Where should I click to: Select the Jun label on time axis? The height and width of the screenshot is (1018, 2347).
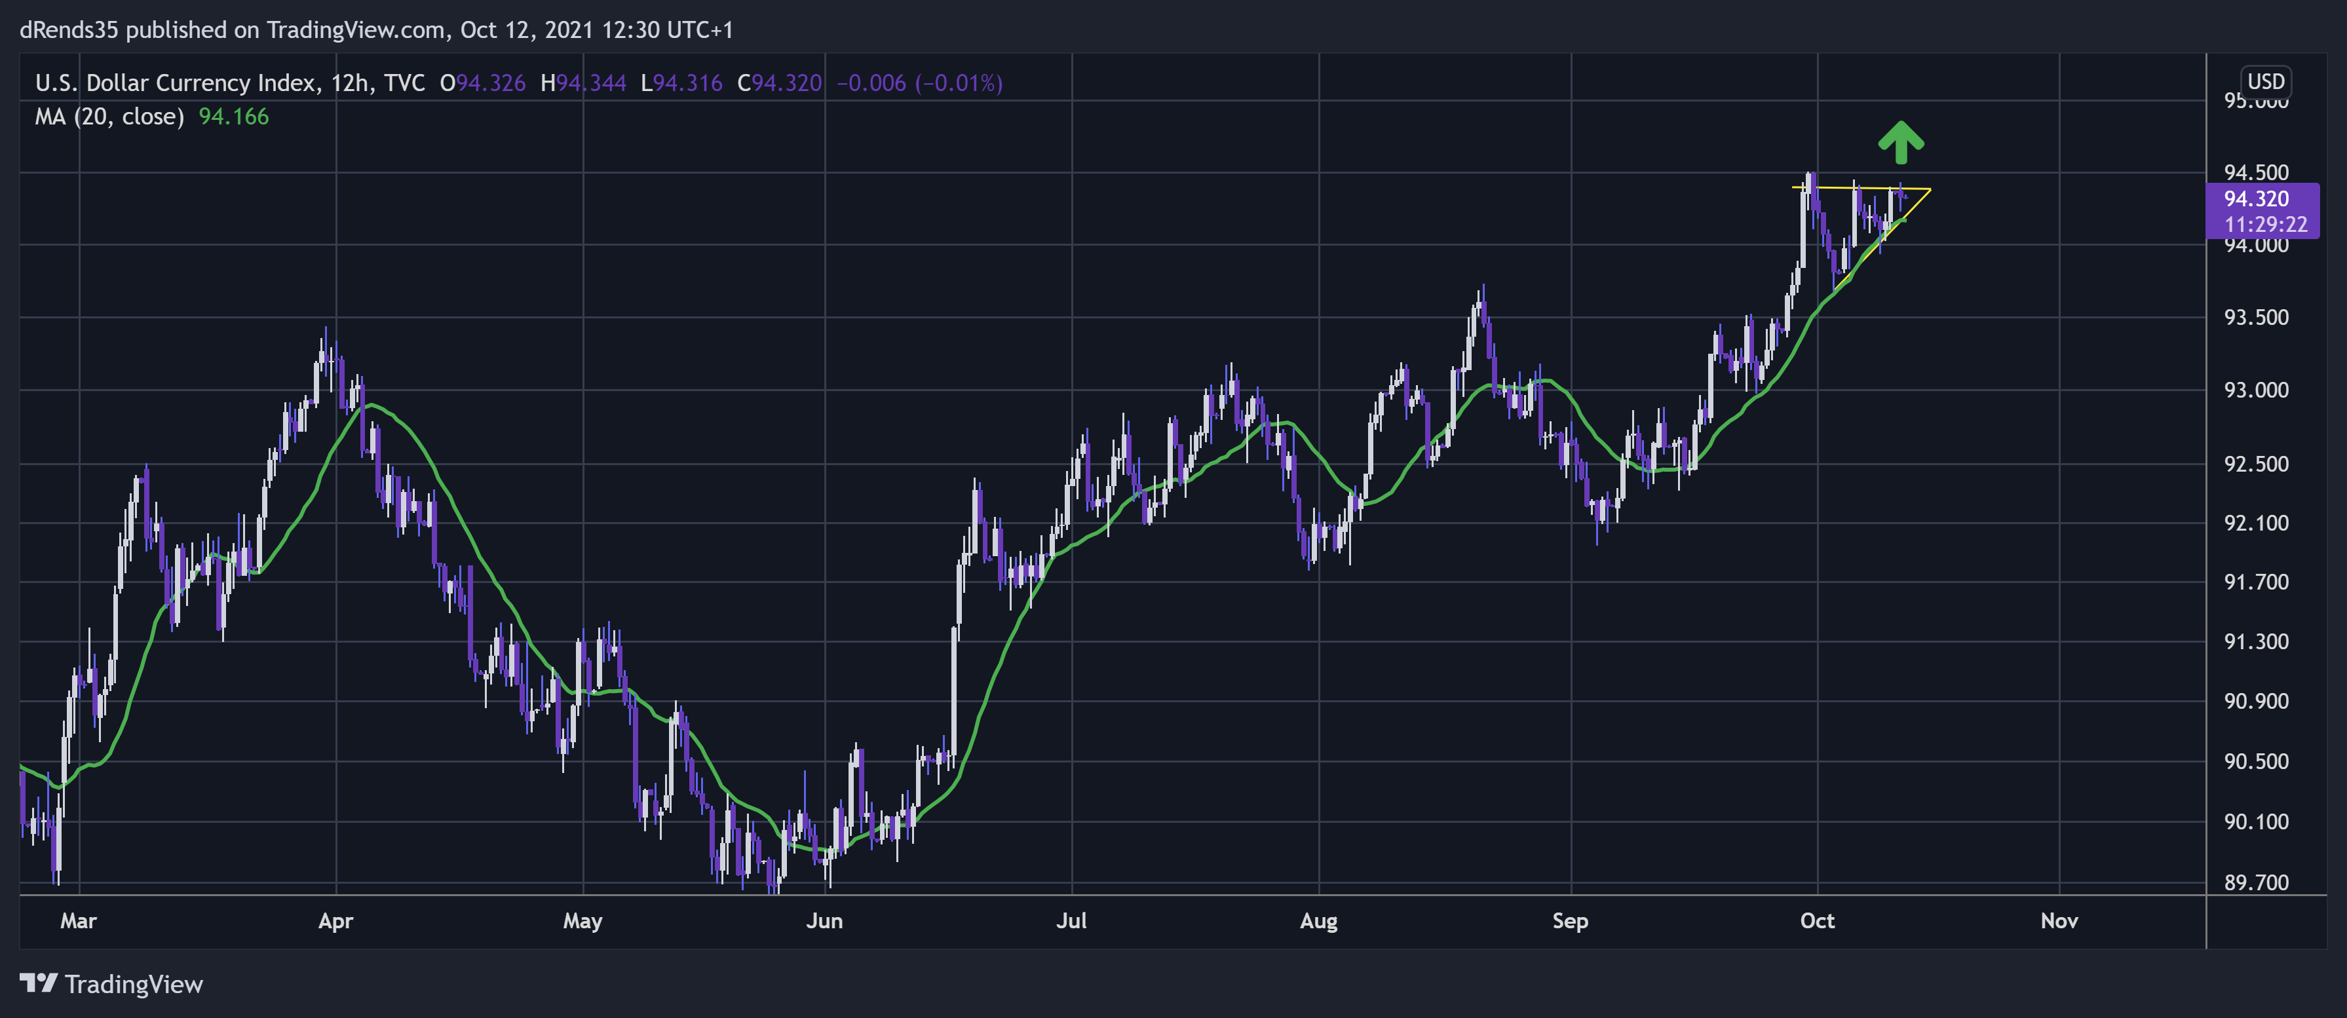pos(824,920)
